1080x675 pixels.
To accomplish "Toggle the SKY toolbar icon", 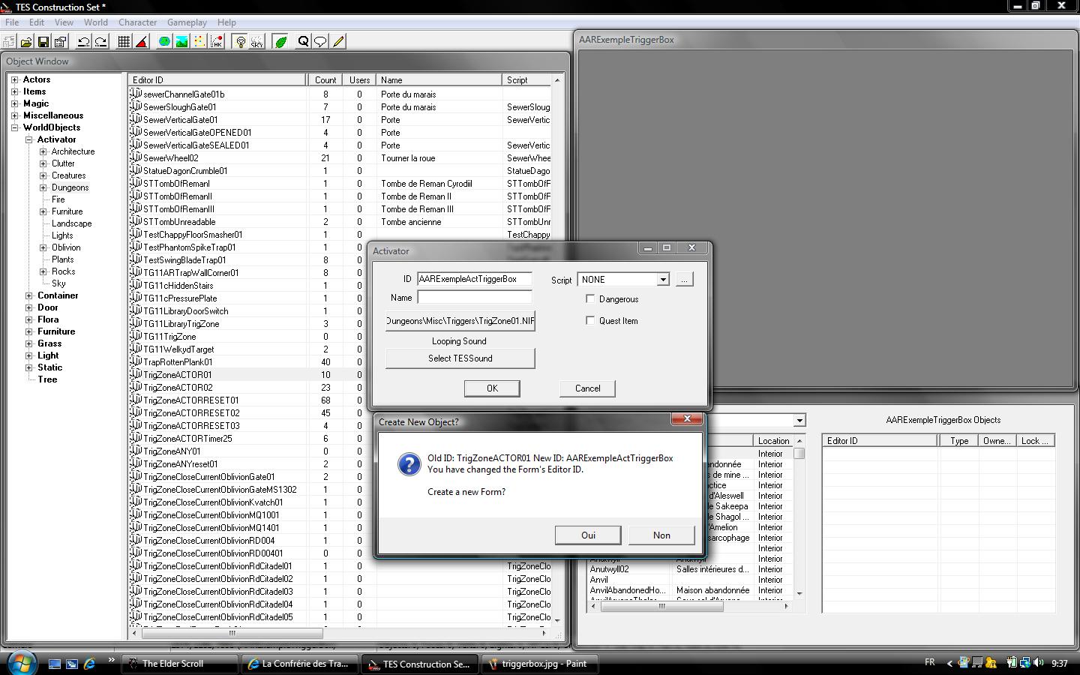I will tap(257, 42).
